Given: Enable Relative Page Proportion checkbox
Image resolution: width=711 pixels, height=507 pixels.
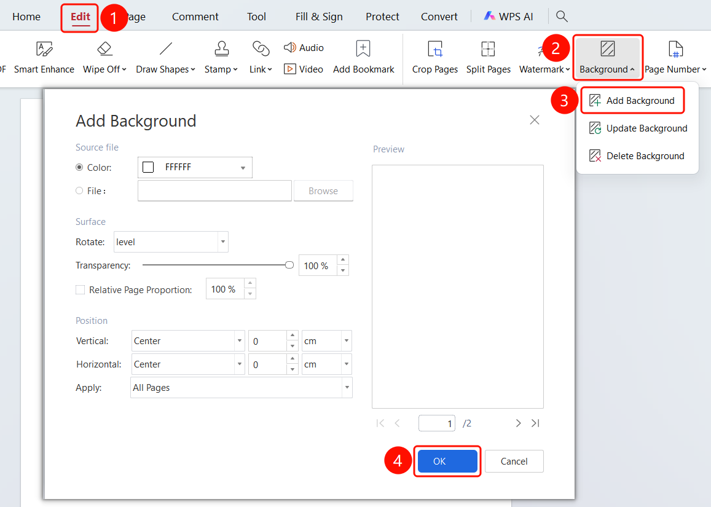Looking at the screenshot, I should pyautogui.click(x=81, y=290).
